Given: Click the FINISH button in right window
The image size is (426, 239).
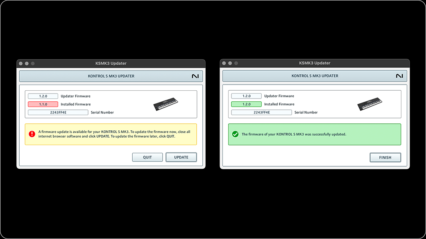Looking at the screenshot, I should coord(385,157).
